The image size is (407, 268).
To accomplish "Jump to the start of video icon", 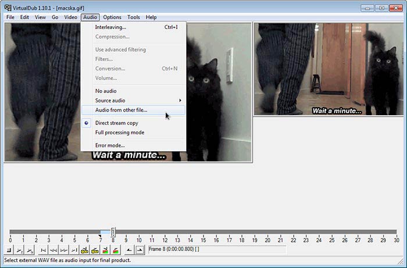I will tap(43, 250).
